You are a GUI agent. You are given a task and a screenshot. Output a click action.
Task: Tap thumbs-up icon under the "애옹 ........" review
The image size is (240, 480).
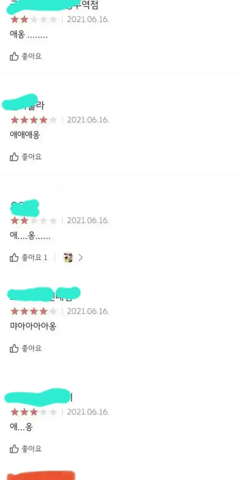point(14,56)
